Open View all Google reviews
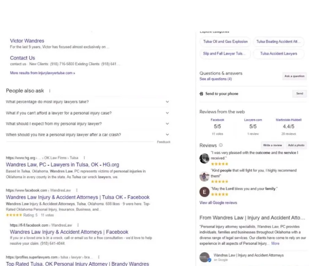This screenshot has width=309, height=266. (218, 202)
